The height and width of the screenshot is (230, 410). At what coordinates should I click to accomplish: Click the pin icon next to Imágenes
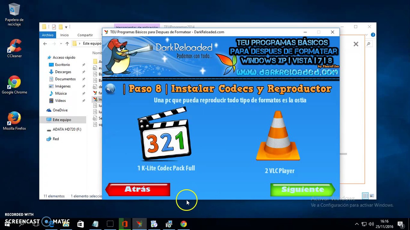[x=84, y=86]
